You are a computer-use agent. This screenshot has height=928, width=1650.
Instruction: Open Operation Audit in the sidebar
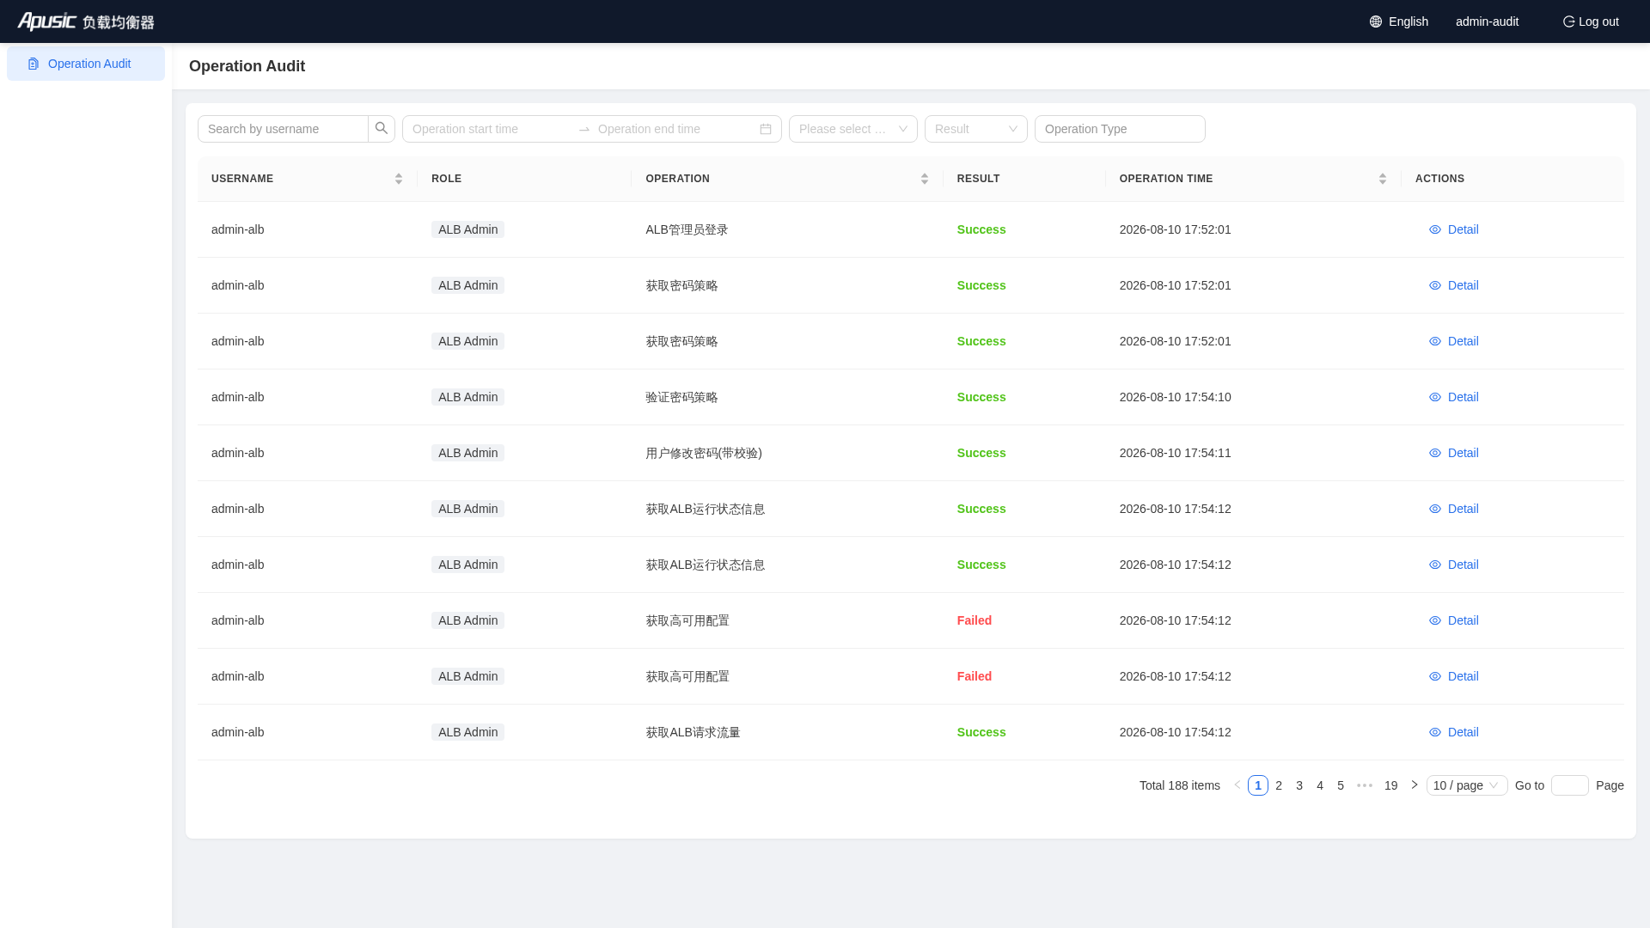[x=86, y=64]
